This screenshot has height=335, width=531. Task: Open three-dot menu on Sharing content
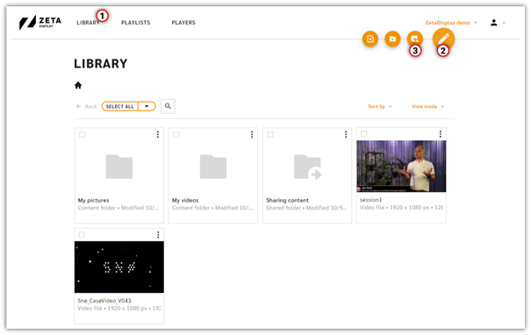pos(346,135)
